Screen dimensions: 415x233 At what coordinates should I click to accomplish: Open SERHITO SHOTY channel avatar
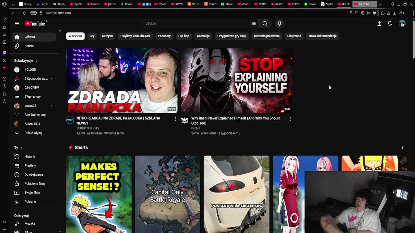click(70, 120)
